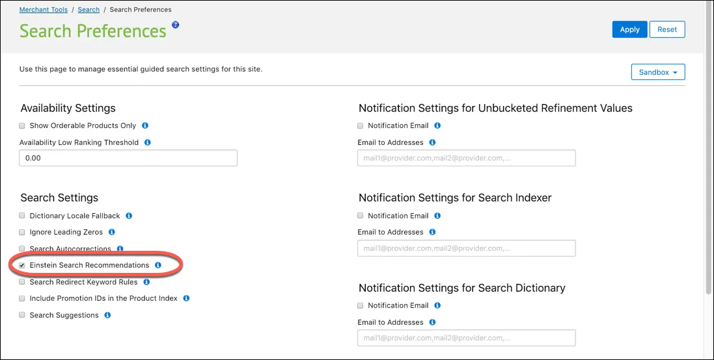Enable Search Suggestions checkbox
The height and width of the screenshot is (360, 714).
(x=22, y=315)
